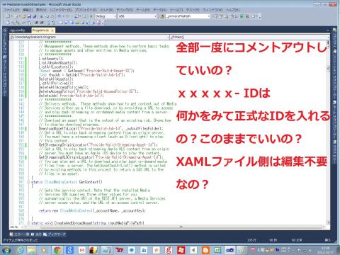Open the エラー一覧 panel tab
The width and height of the screenshot is (340, 255).
tap(20, 234)
